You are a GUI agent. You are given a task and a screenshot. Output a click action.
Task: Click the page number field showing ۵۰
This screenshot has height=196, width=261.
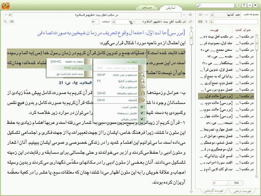(x=95, y=22)
